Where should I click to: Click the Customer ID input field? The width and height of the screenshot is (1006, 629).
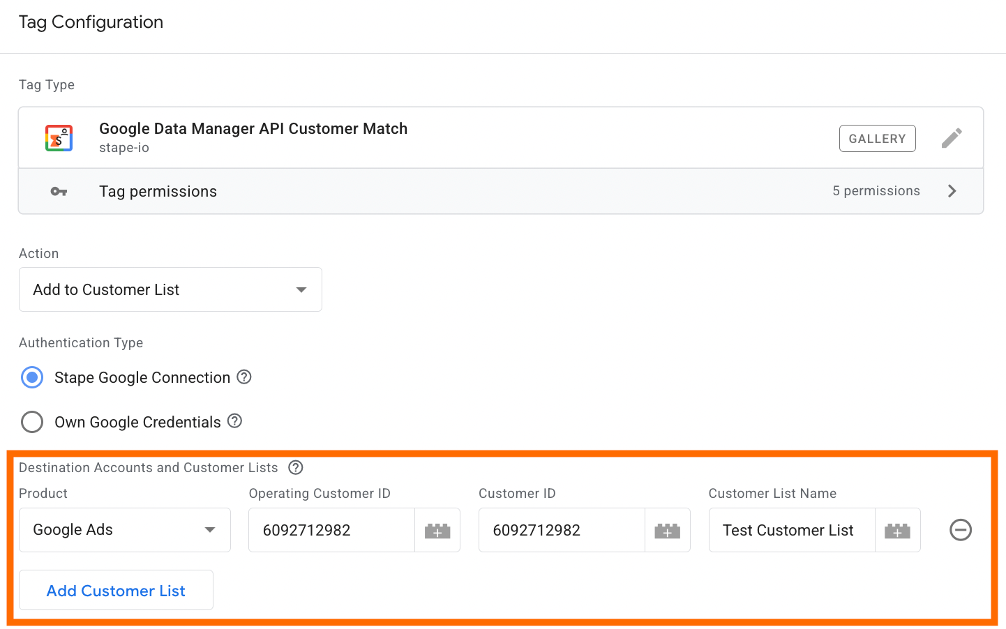(x=562, y=530)
